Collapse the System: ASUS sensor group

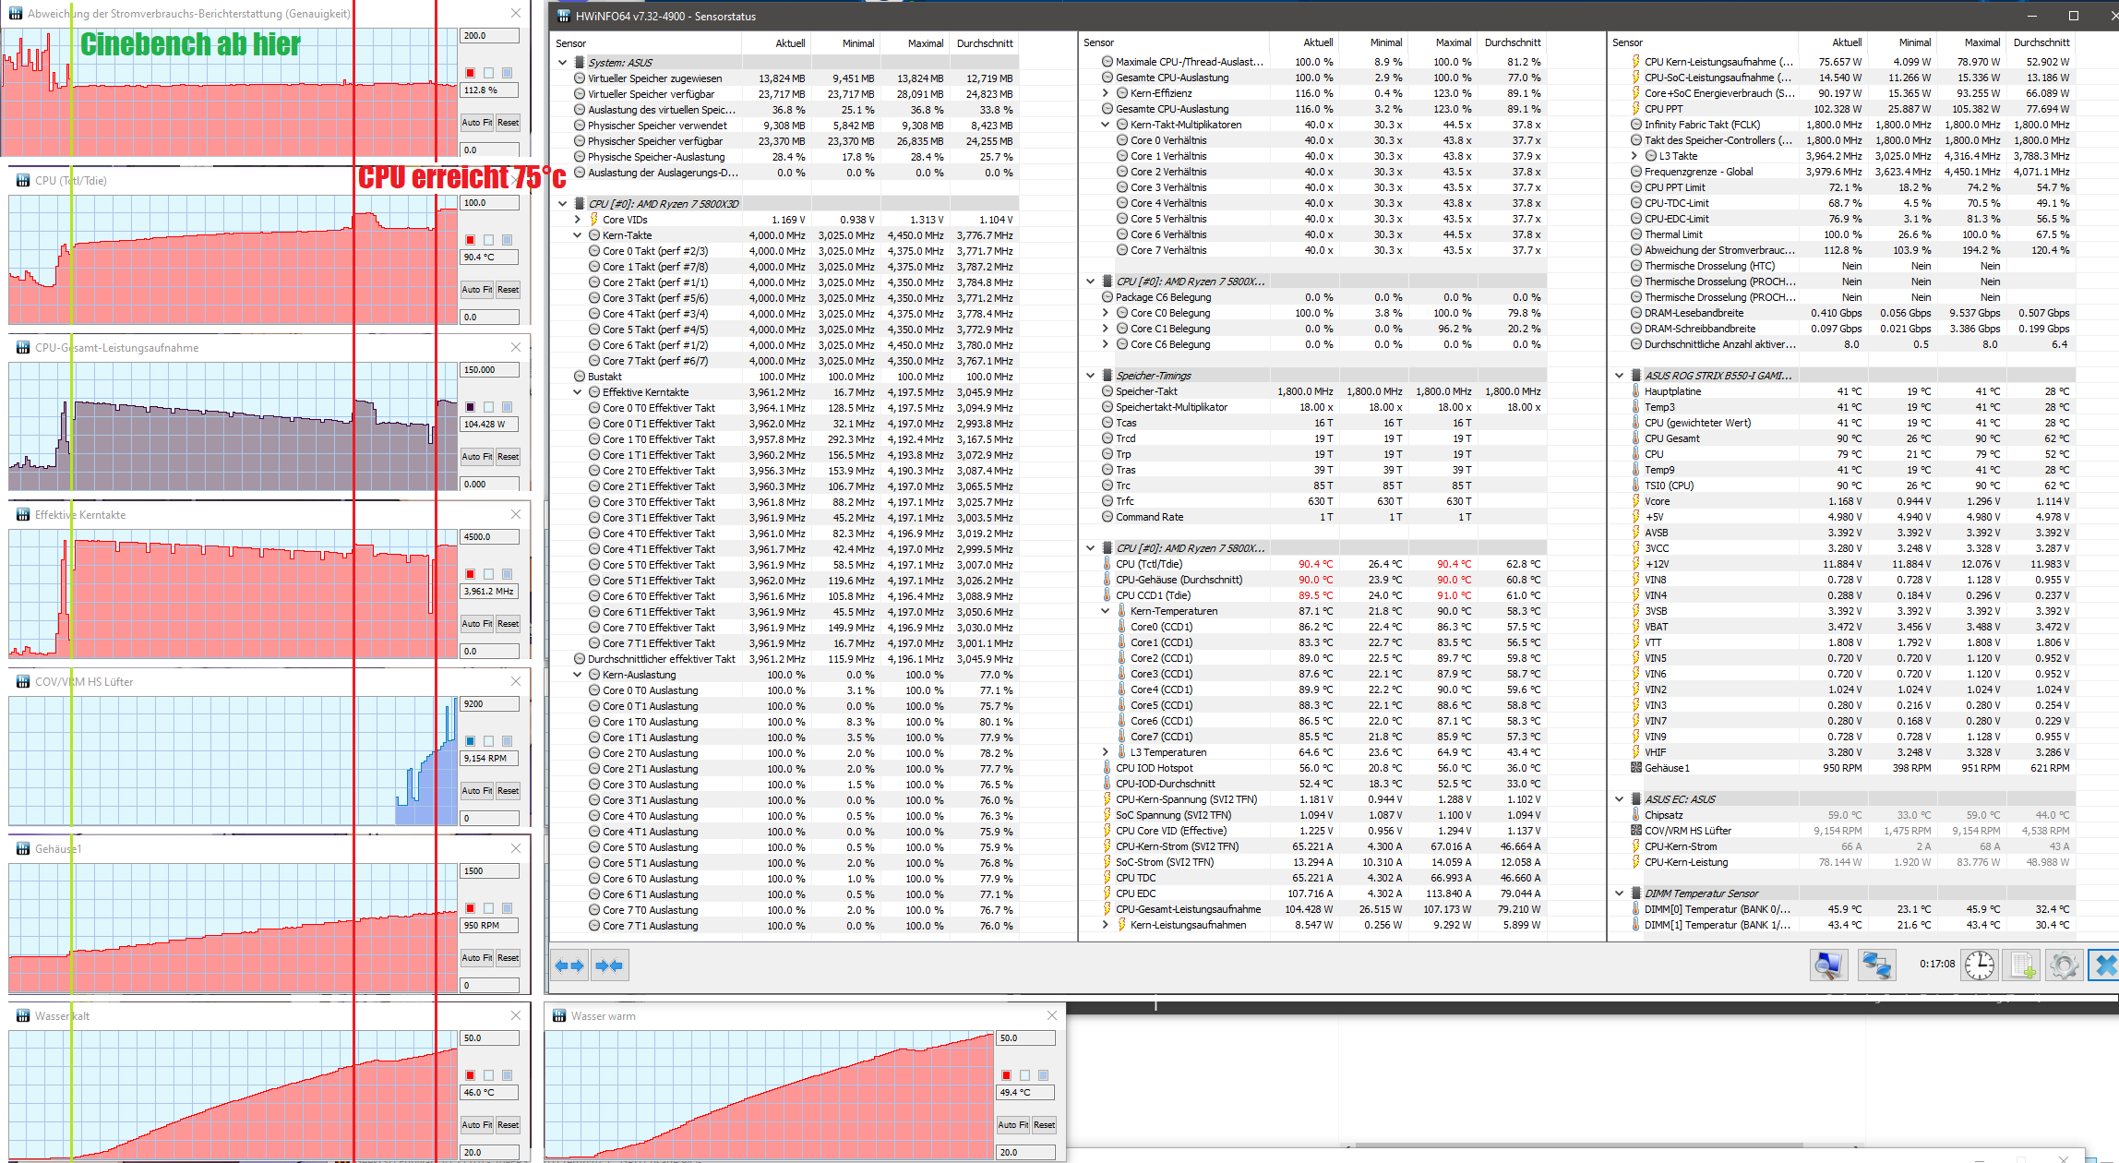coord(563,63)
